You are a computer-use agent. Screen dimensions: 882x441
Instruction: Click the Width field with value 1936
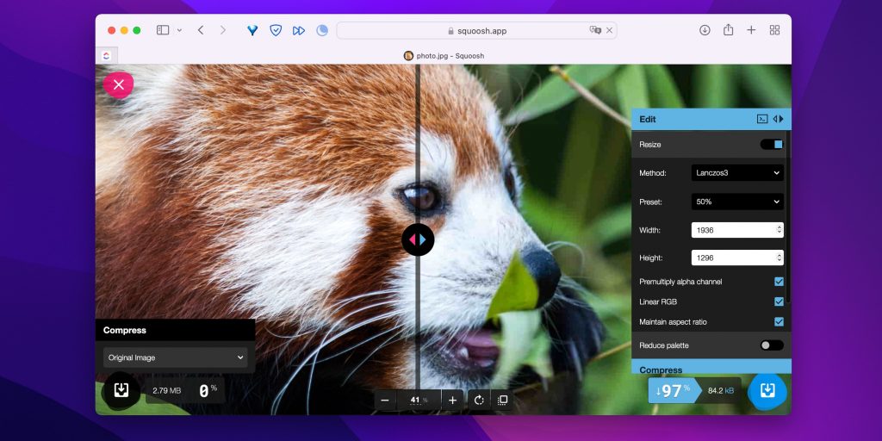coord(737,229)
